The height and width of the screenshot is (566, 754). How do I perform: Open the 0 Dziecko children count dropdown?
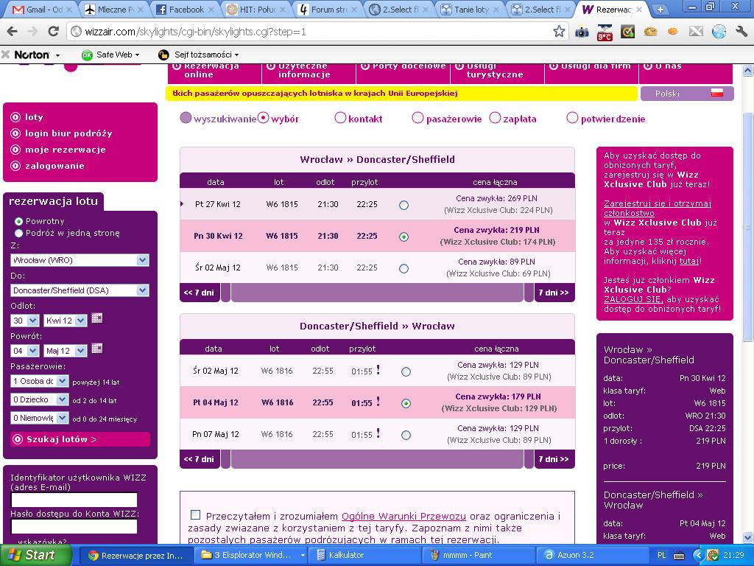40,399
